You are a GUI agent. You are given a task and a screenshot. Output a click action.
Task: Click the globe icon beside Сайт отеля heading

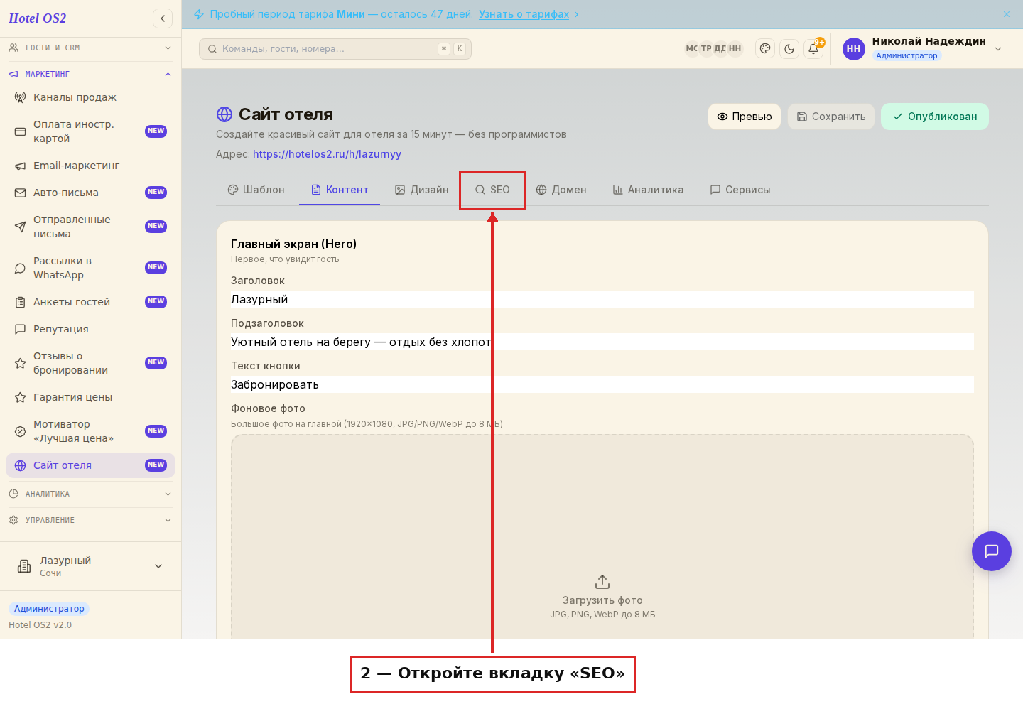tap(224, 114)
